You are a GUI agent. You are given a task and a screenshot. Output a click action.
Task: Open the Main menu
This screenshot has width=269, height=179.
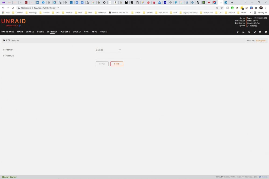(x=20, y=32)
